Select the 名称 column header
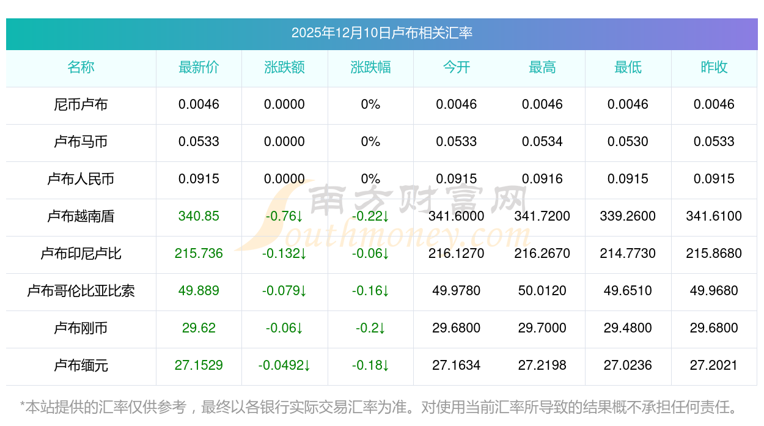The height and width of the screenshot is (426, 764). (81, 67)
